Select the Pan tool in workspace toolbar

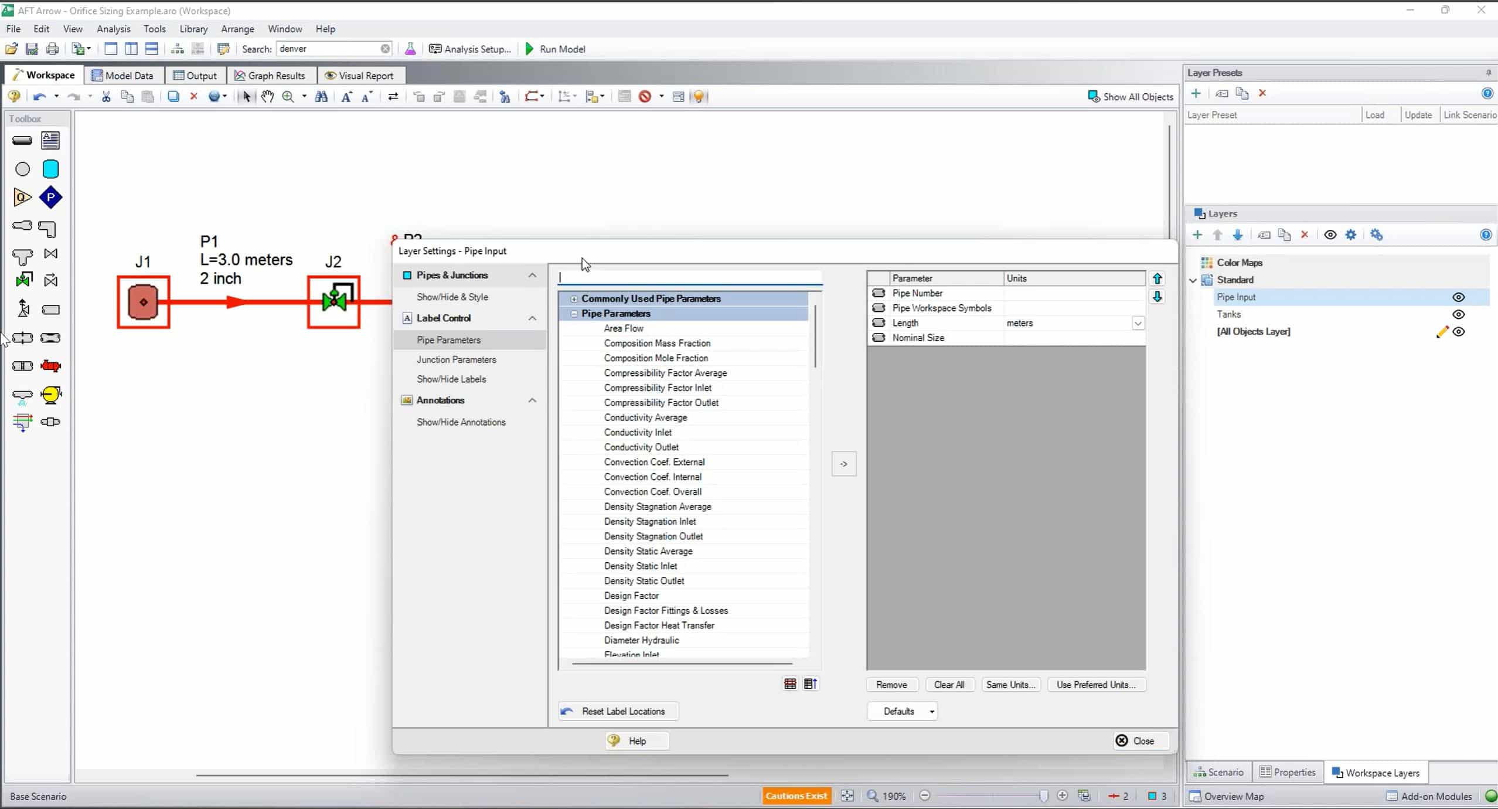click(267, 96)
